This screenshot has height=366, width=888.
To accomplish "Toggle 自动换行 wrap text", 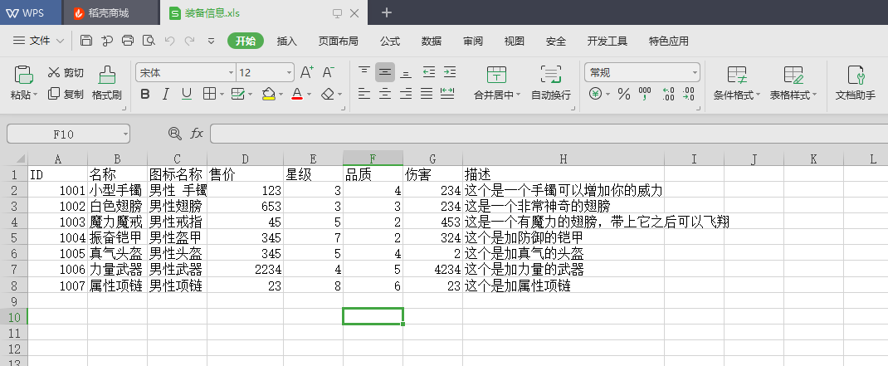I will click(550, 83).
